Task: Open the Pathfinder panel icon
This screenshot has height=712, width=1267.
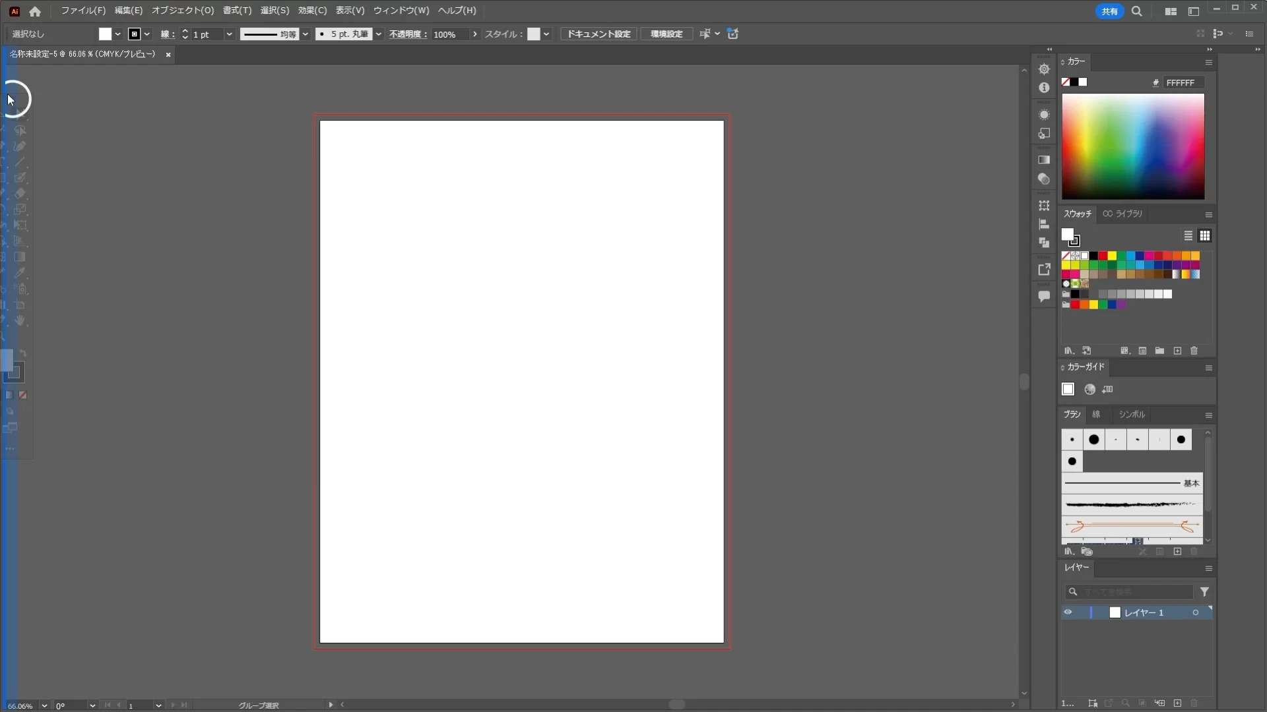Action: click(1044, 243)
